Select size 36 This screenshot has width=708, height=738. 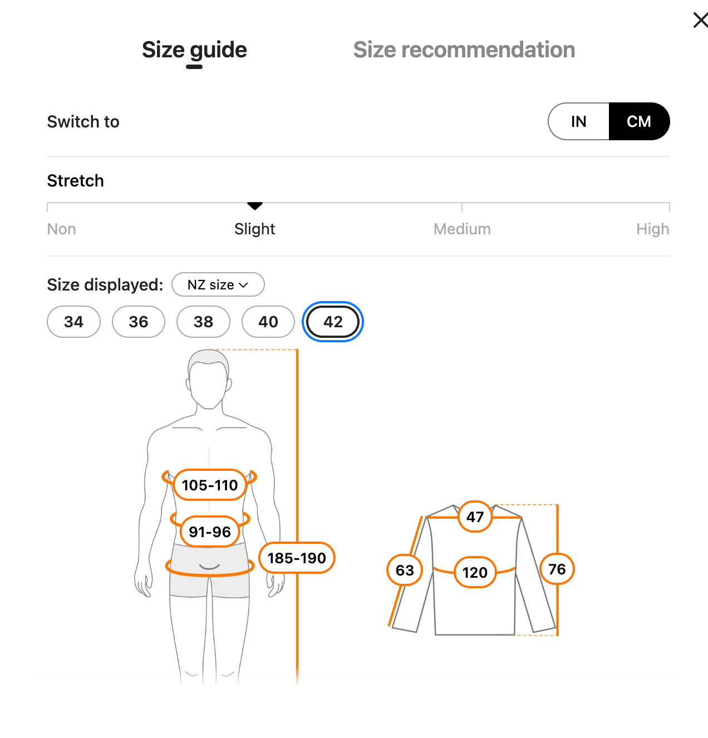[x=139, y=322]
